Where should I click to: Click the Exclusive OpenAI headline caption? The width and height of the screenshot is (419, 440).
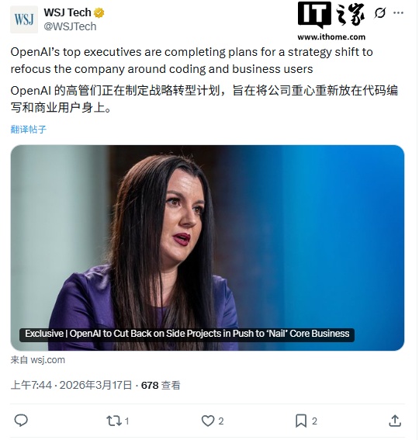187,334
